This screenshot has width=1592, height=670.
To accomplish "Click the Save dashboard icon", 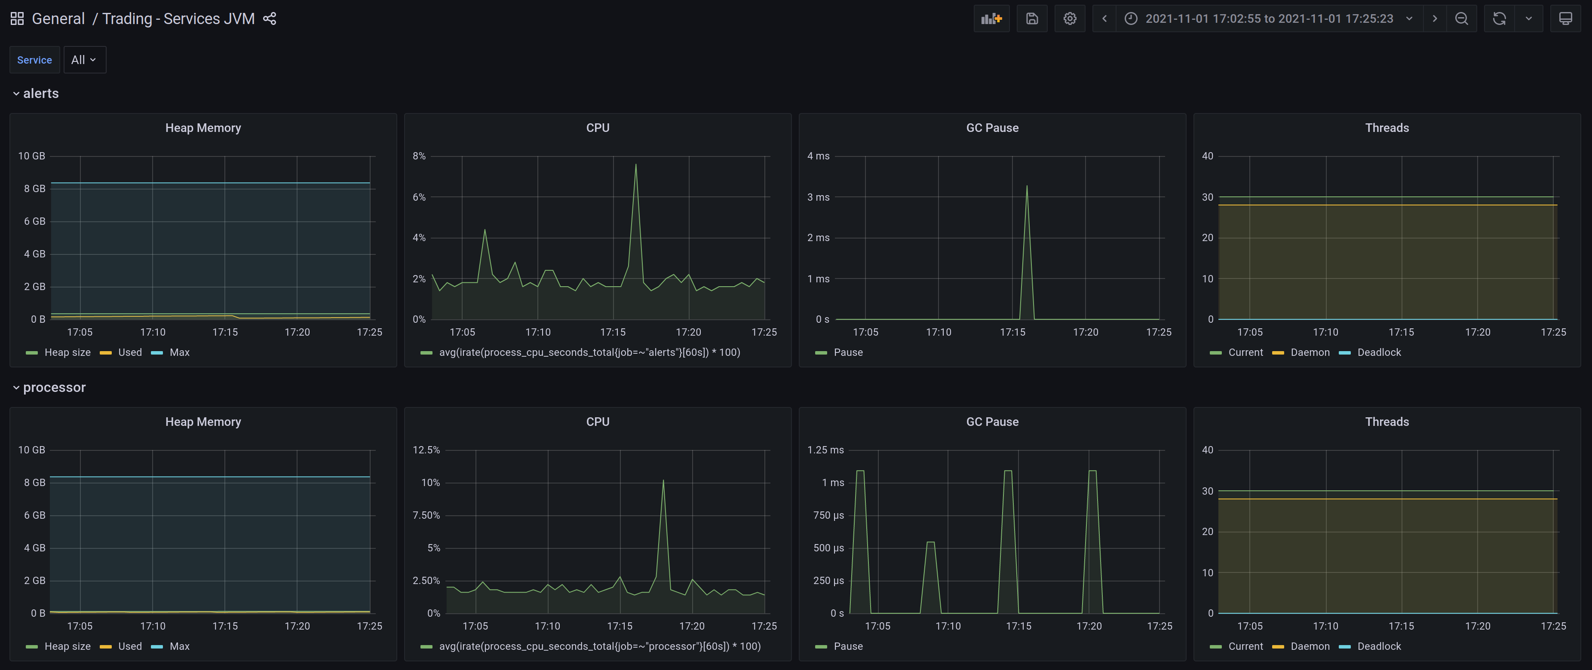I will [x=1031, y=18].
